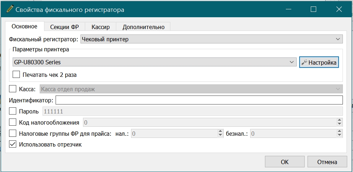Go to the Кассир tab
353x172 pixels.
[x=101, y=27]
